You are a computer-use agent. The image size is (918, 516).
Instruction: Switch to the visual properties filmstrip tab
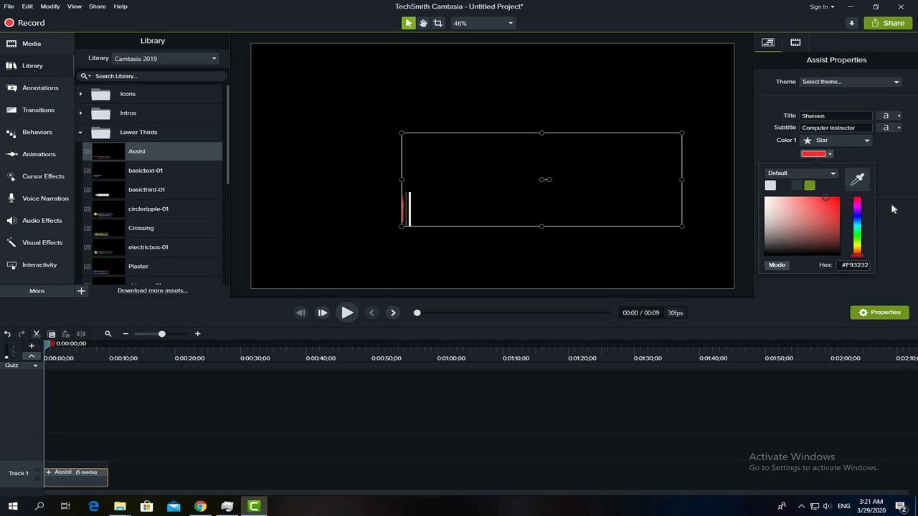pyautogui.click(x=795, y=42)
